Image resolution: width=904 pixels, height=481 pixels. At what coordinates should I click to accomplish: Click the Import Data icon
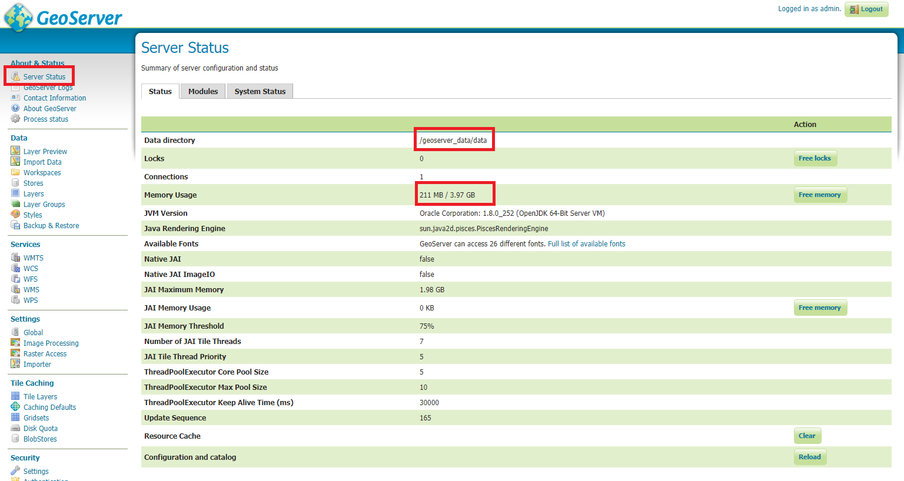pyautogui.click(x=15, y=162)
